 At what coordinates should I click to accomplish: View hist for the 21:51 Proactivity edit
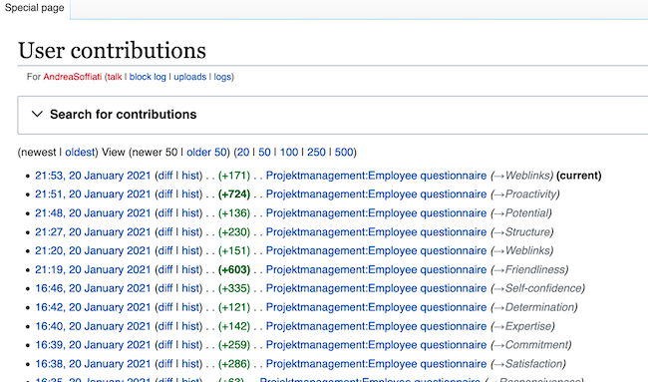[x=190, y=194]
